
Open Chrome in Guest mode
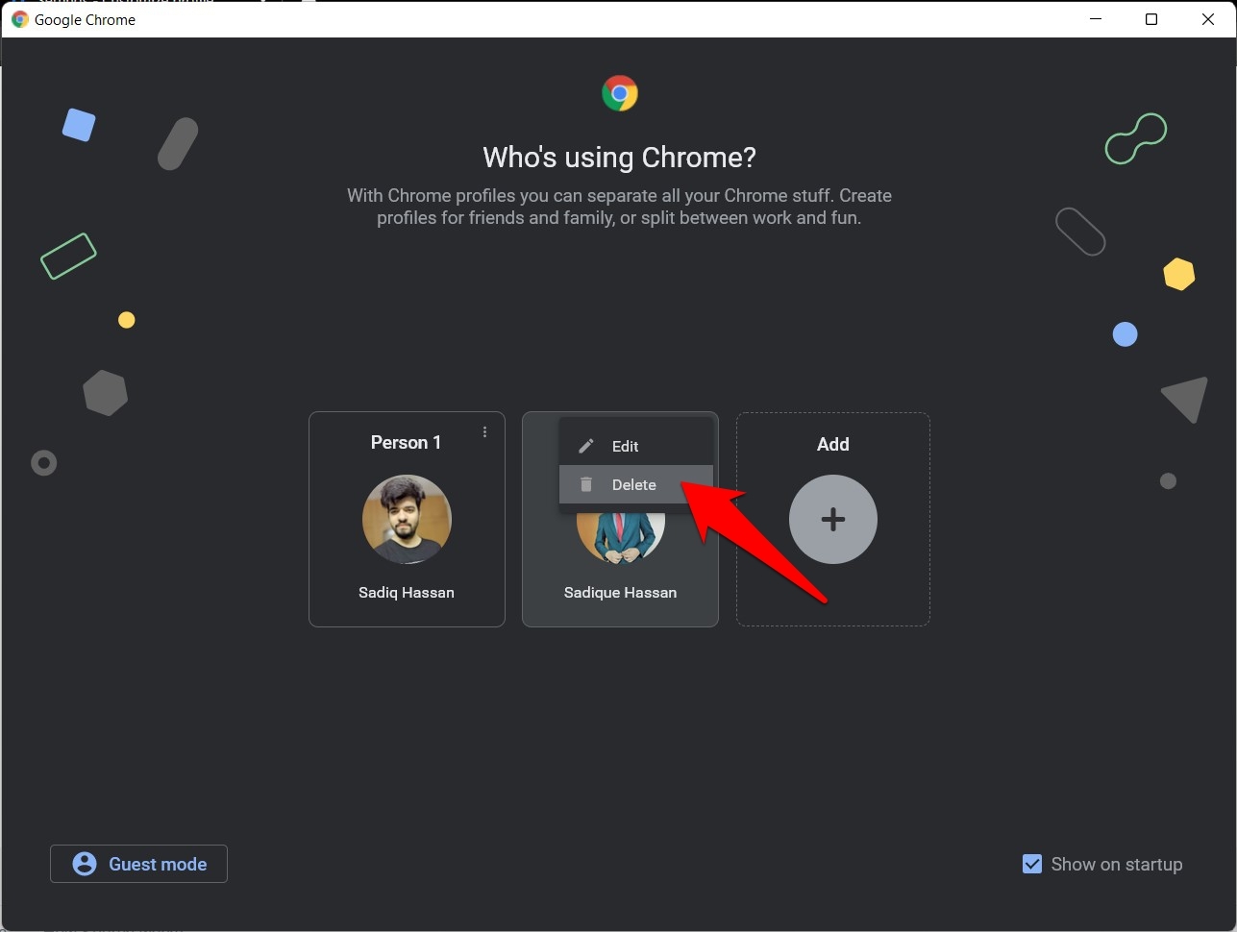click(137, 864)
